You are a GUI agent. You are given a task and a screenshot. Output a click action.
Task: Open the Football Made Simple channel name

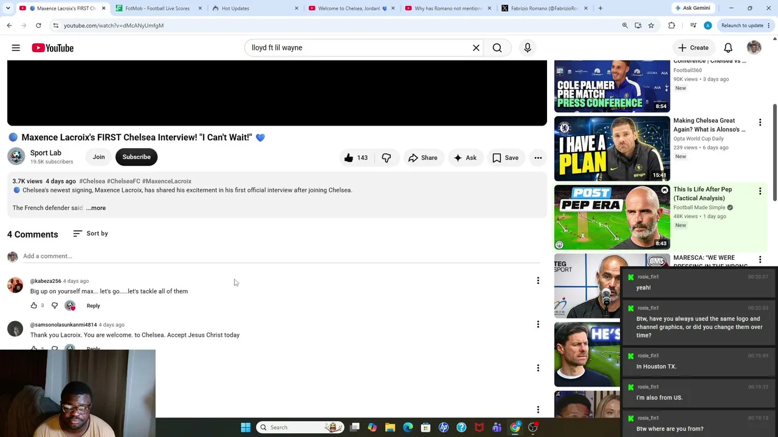coord(699,208)
